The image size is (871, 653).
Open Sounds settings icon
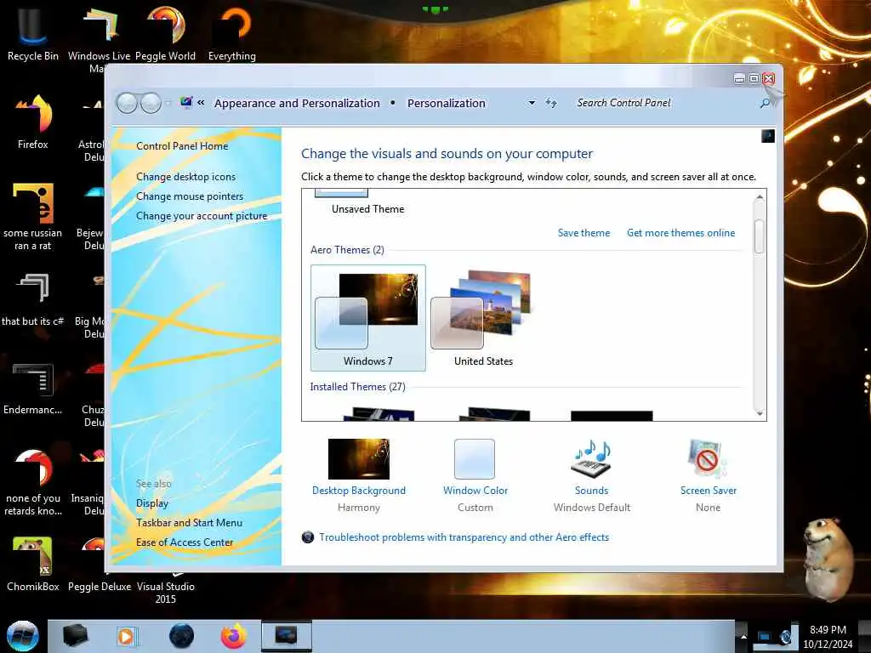(x=592, y=458)
